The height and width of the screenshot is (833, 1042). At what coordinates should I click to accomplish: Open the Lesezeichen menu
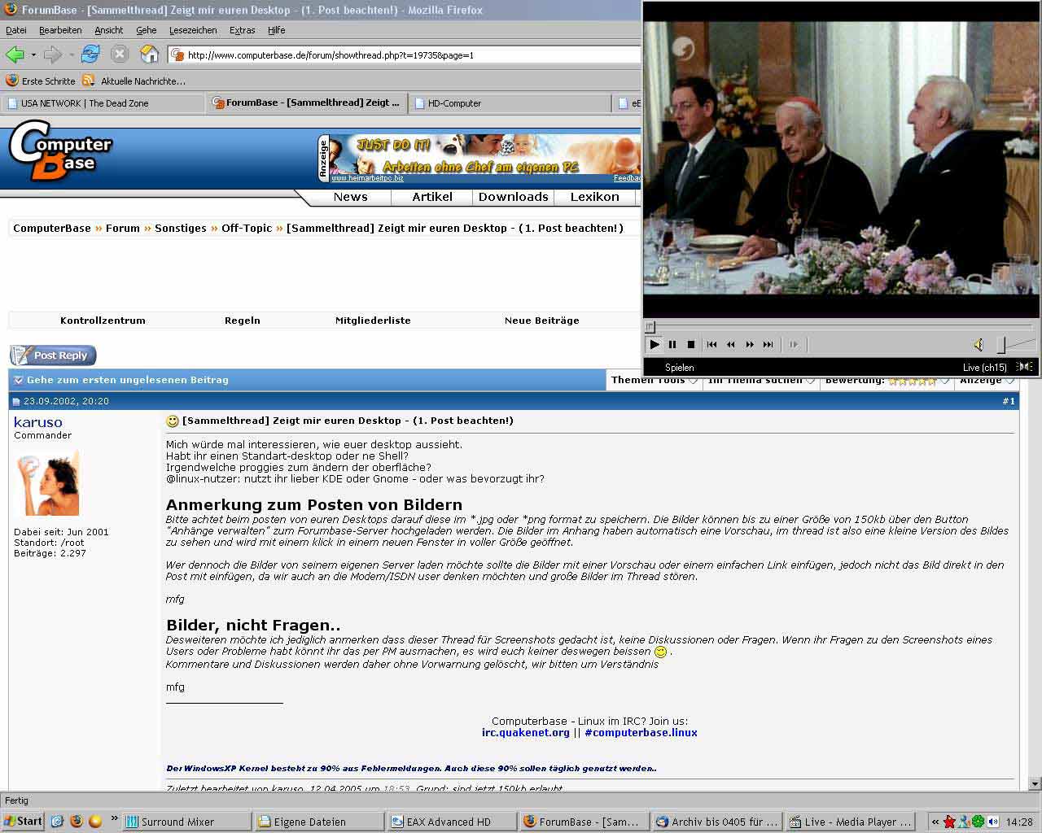(x=193, y=30)
